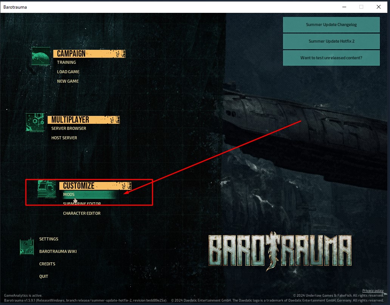The image size is (390, 305).
Task: Select the Multiplayer header
Action: point(84,120)
